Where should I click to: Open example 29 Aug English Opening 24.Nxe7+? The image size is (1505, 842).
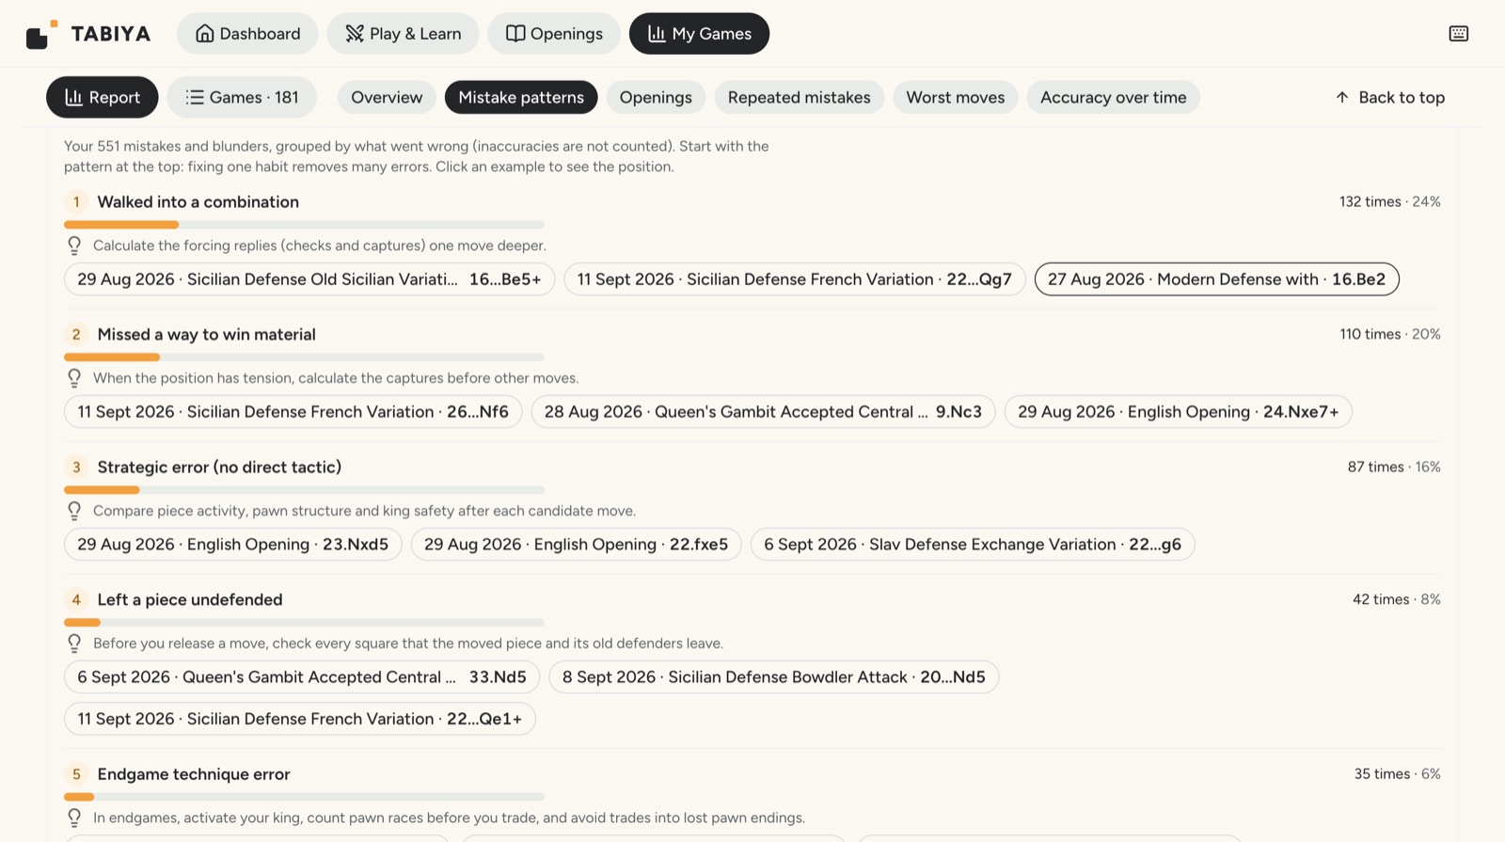point(1178,412)
